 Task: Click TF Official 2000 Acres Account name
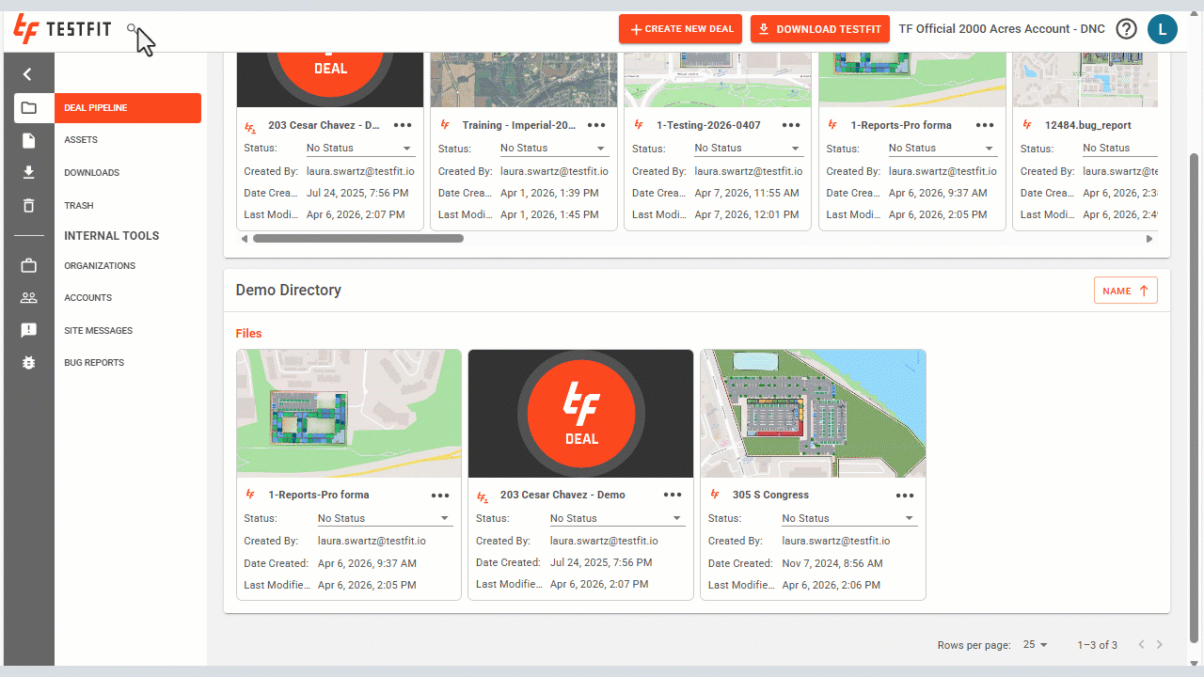point(1002,29)
